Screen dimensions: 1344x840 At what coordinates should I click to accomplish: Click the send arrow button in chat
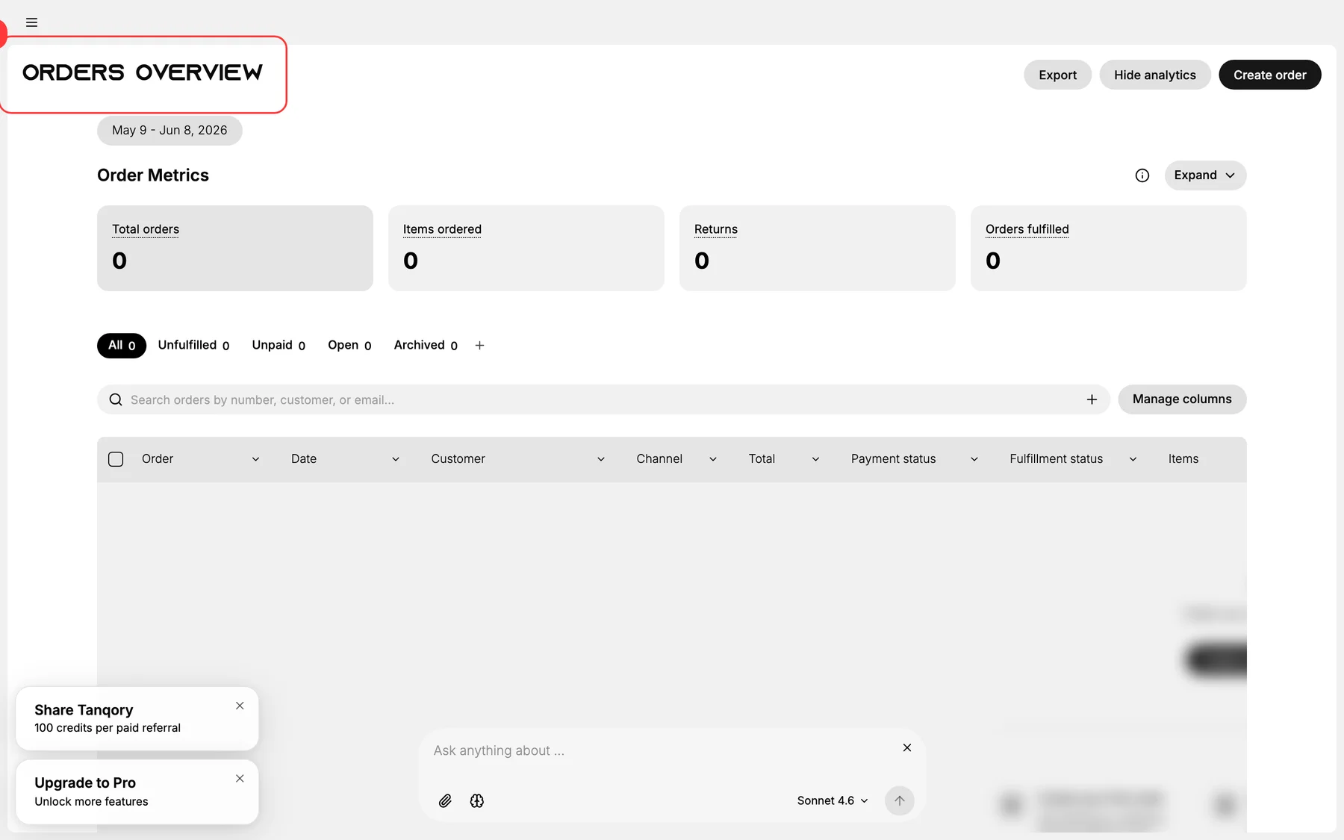tap(899, 800)
